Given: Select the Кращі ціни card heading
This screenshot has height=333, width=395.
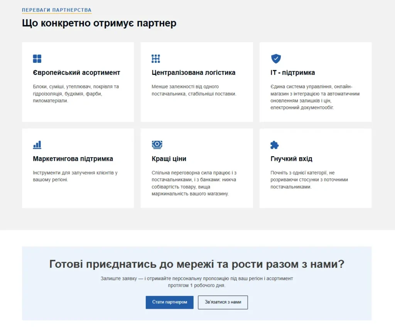Looking at the screenshot, I should pyautogui.click(x=169, y=159).
